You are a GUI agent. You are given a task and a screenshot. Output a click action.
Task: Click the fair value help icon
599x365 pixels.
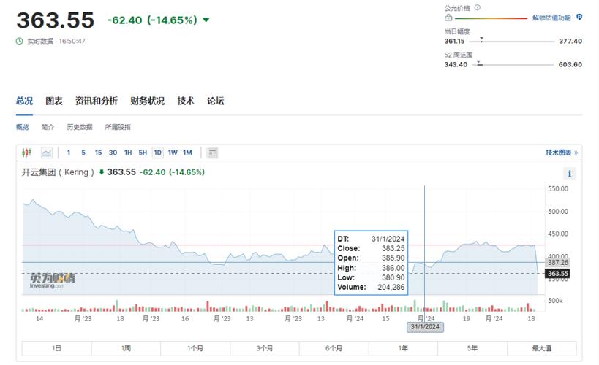coord(477,7)
